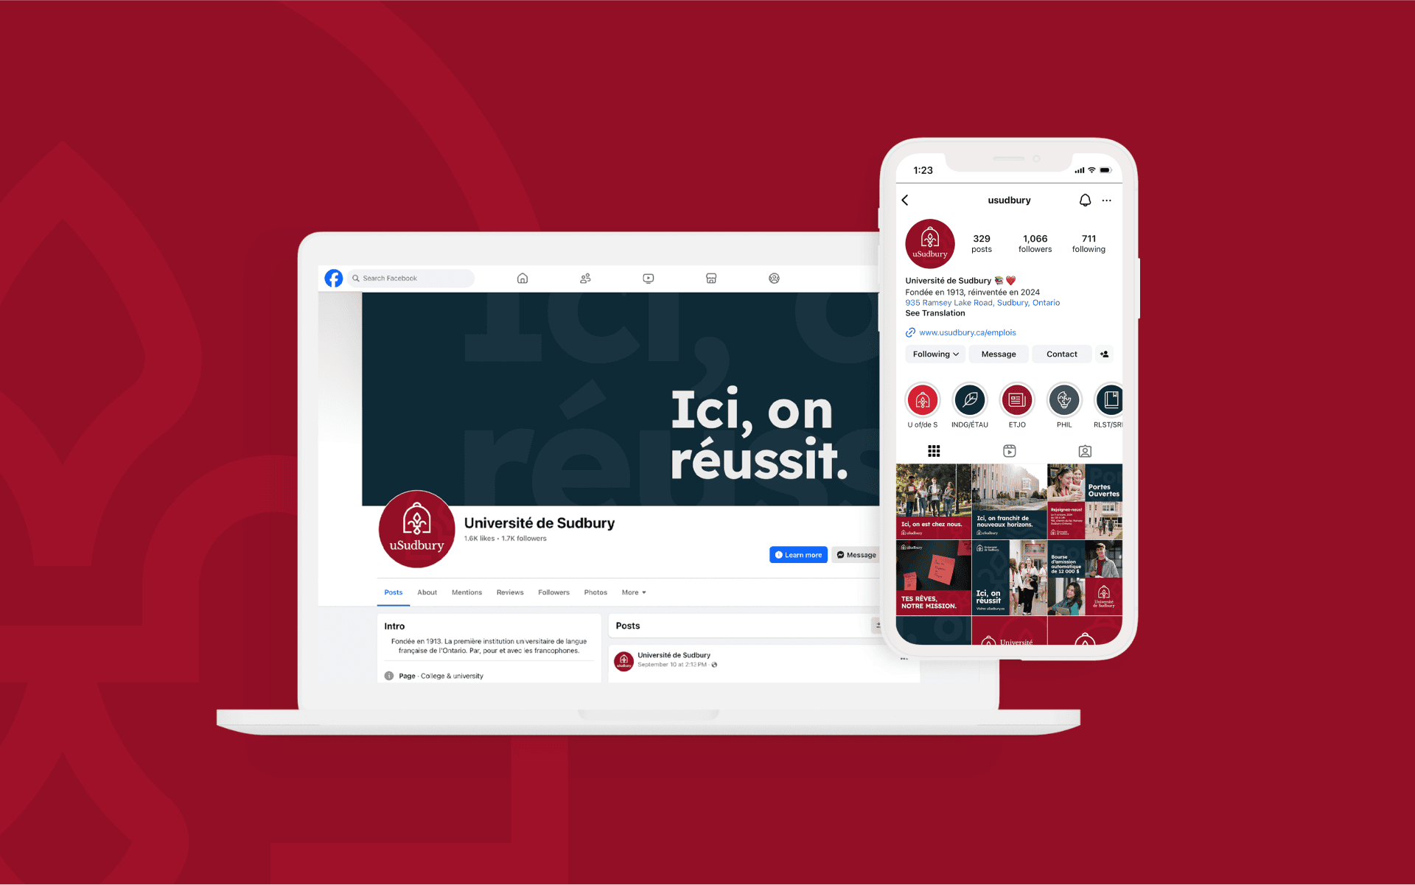This screenshot has height=885, width=1415.
Task: Open Facebook Posts tab
Action: [393, 592]
